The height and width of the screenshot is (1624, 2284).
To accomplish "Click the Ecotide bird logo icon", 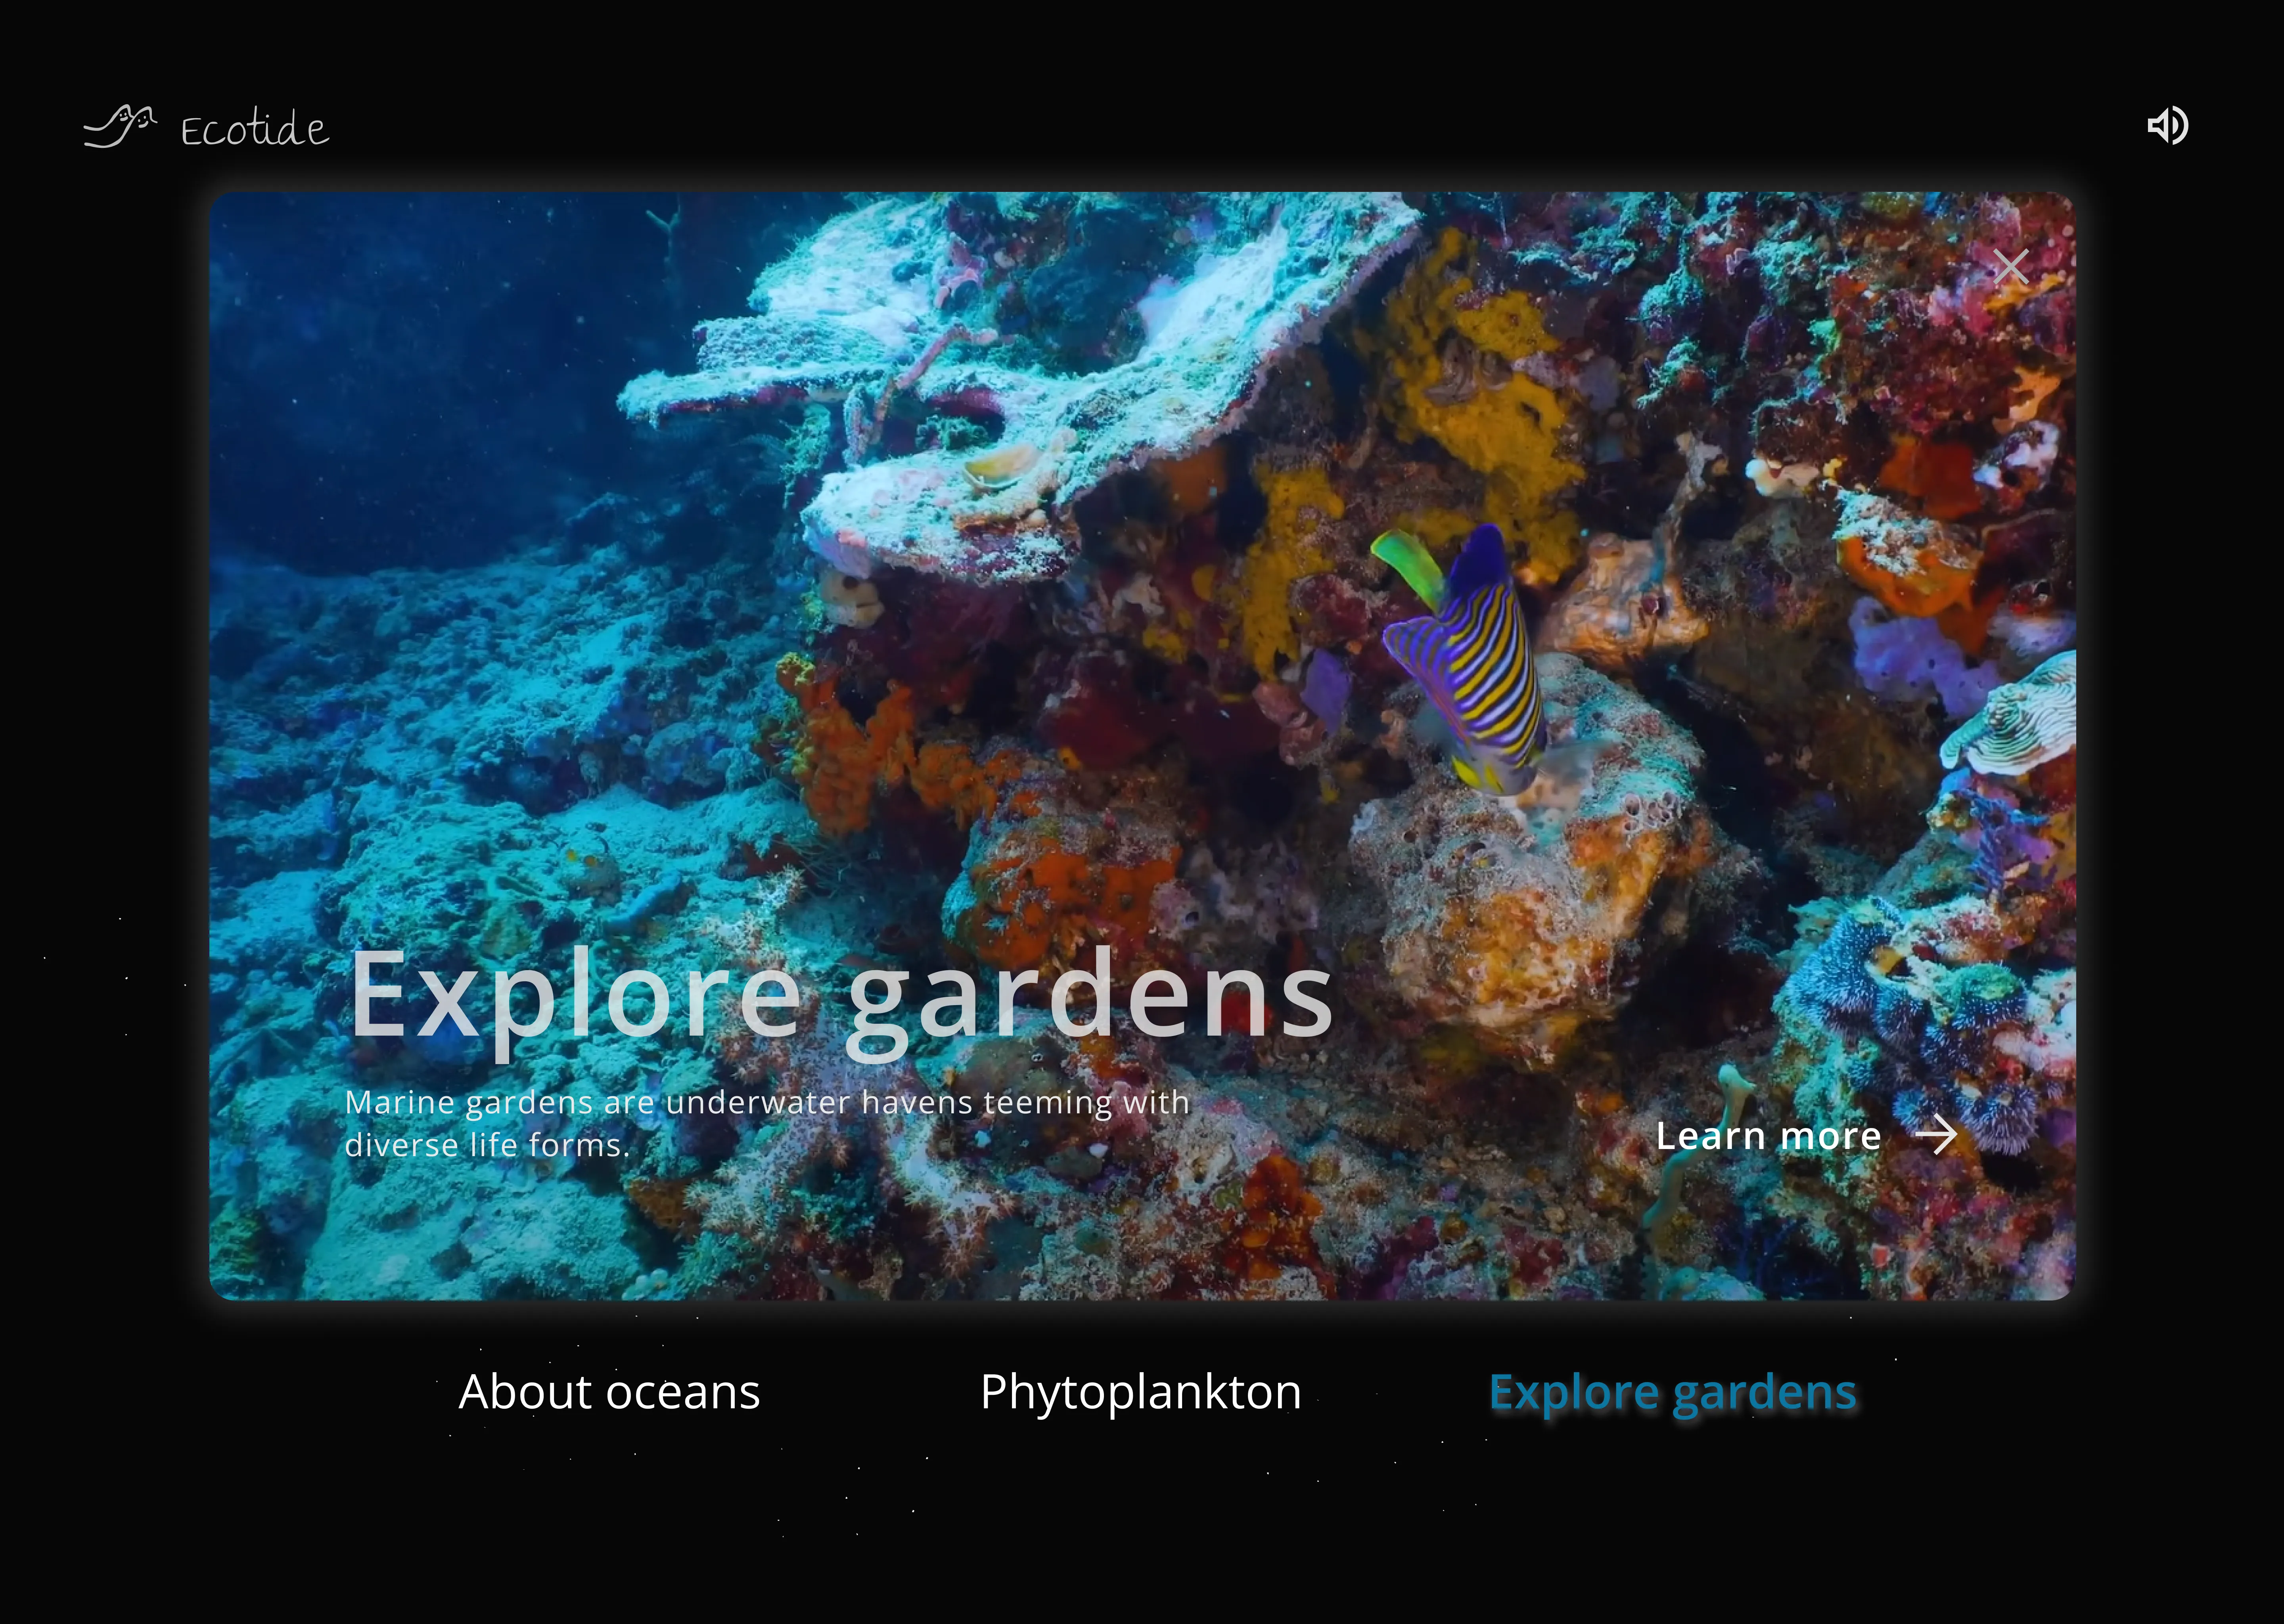I will coord(120,126).
